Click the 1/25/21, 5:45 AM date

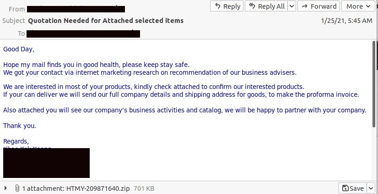click(x=347, y=21)
